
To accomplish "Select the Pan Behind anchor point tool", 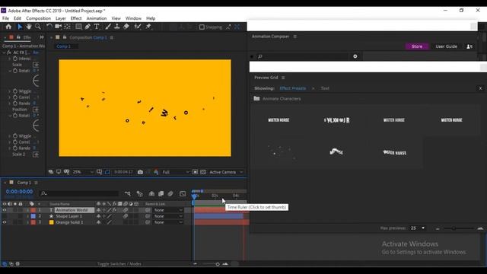I will pos(67,27).
